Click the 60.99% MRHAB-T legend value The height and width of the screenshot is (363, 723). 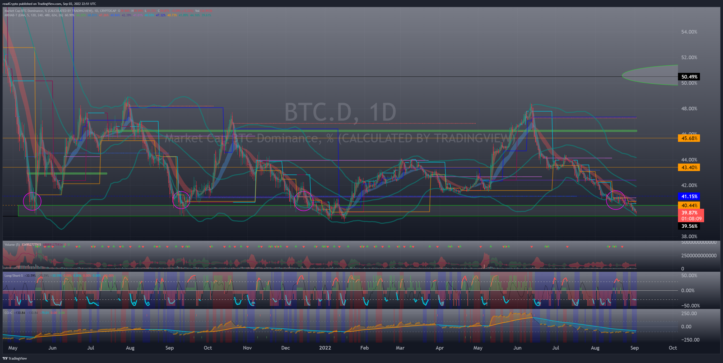tap(70, 15)
